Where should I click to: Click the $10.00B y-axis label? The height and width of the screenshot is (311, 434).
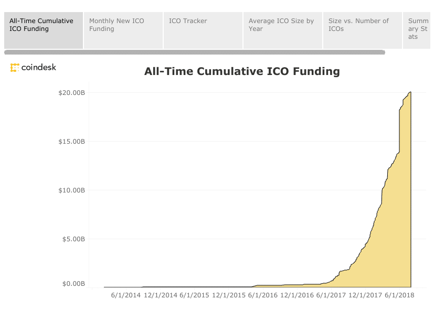coord(72,190)
